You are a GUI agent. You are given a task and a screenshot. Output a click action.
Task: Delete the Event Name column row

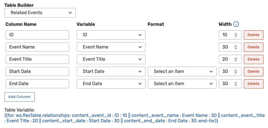(254, 47)
